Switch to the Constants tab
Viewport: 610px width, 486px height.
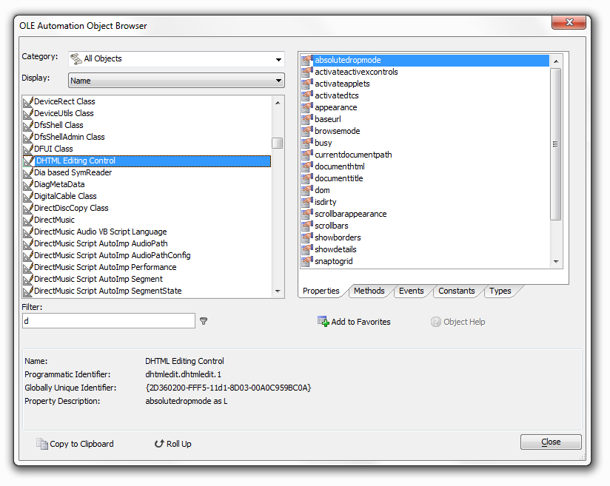[457, 291]
